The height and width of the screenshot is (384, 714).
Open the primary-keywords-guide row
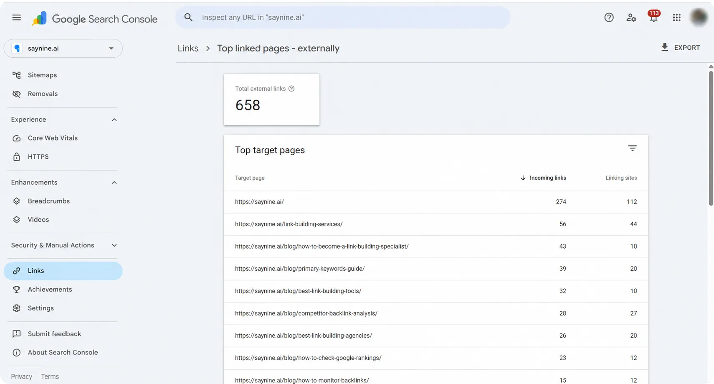pos(436,269)
